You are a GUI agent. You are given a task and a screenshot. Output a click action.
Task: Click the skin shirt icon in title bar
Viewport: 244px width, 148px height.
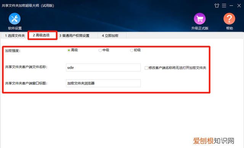[x=217, y=6]
